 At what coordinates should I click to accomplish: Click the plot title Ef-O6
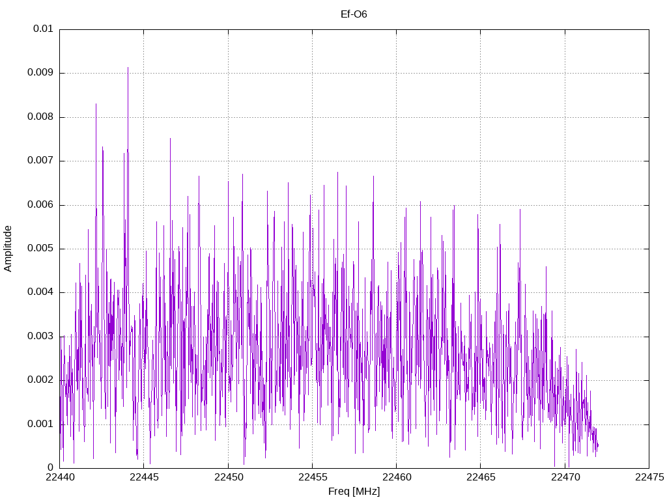(x=354, y=14)
